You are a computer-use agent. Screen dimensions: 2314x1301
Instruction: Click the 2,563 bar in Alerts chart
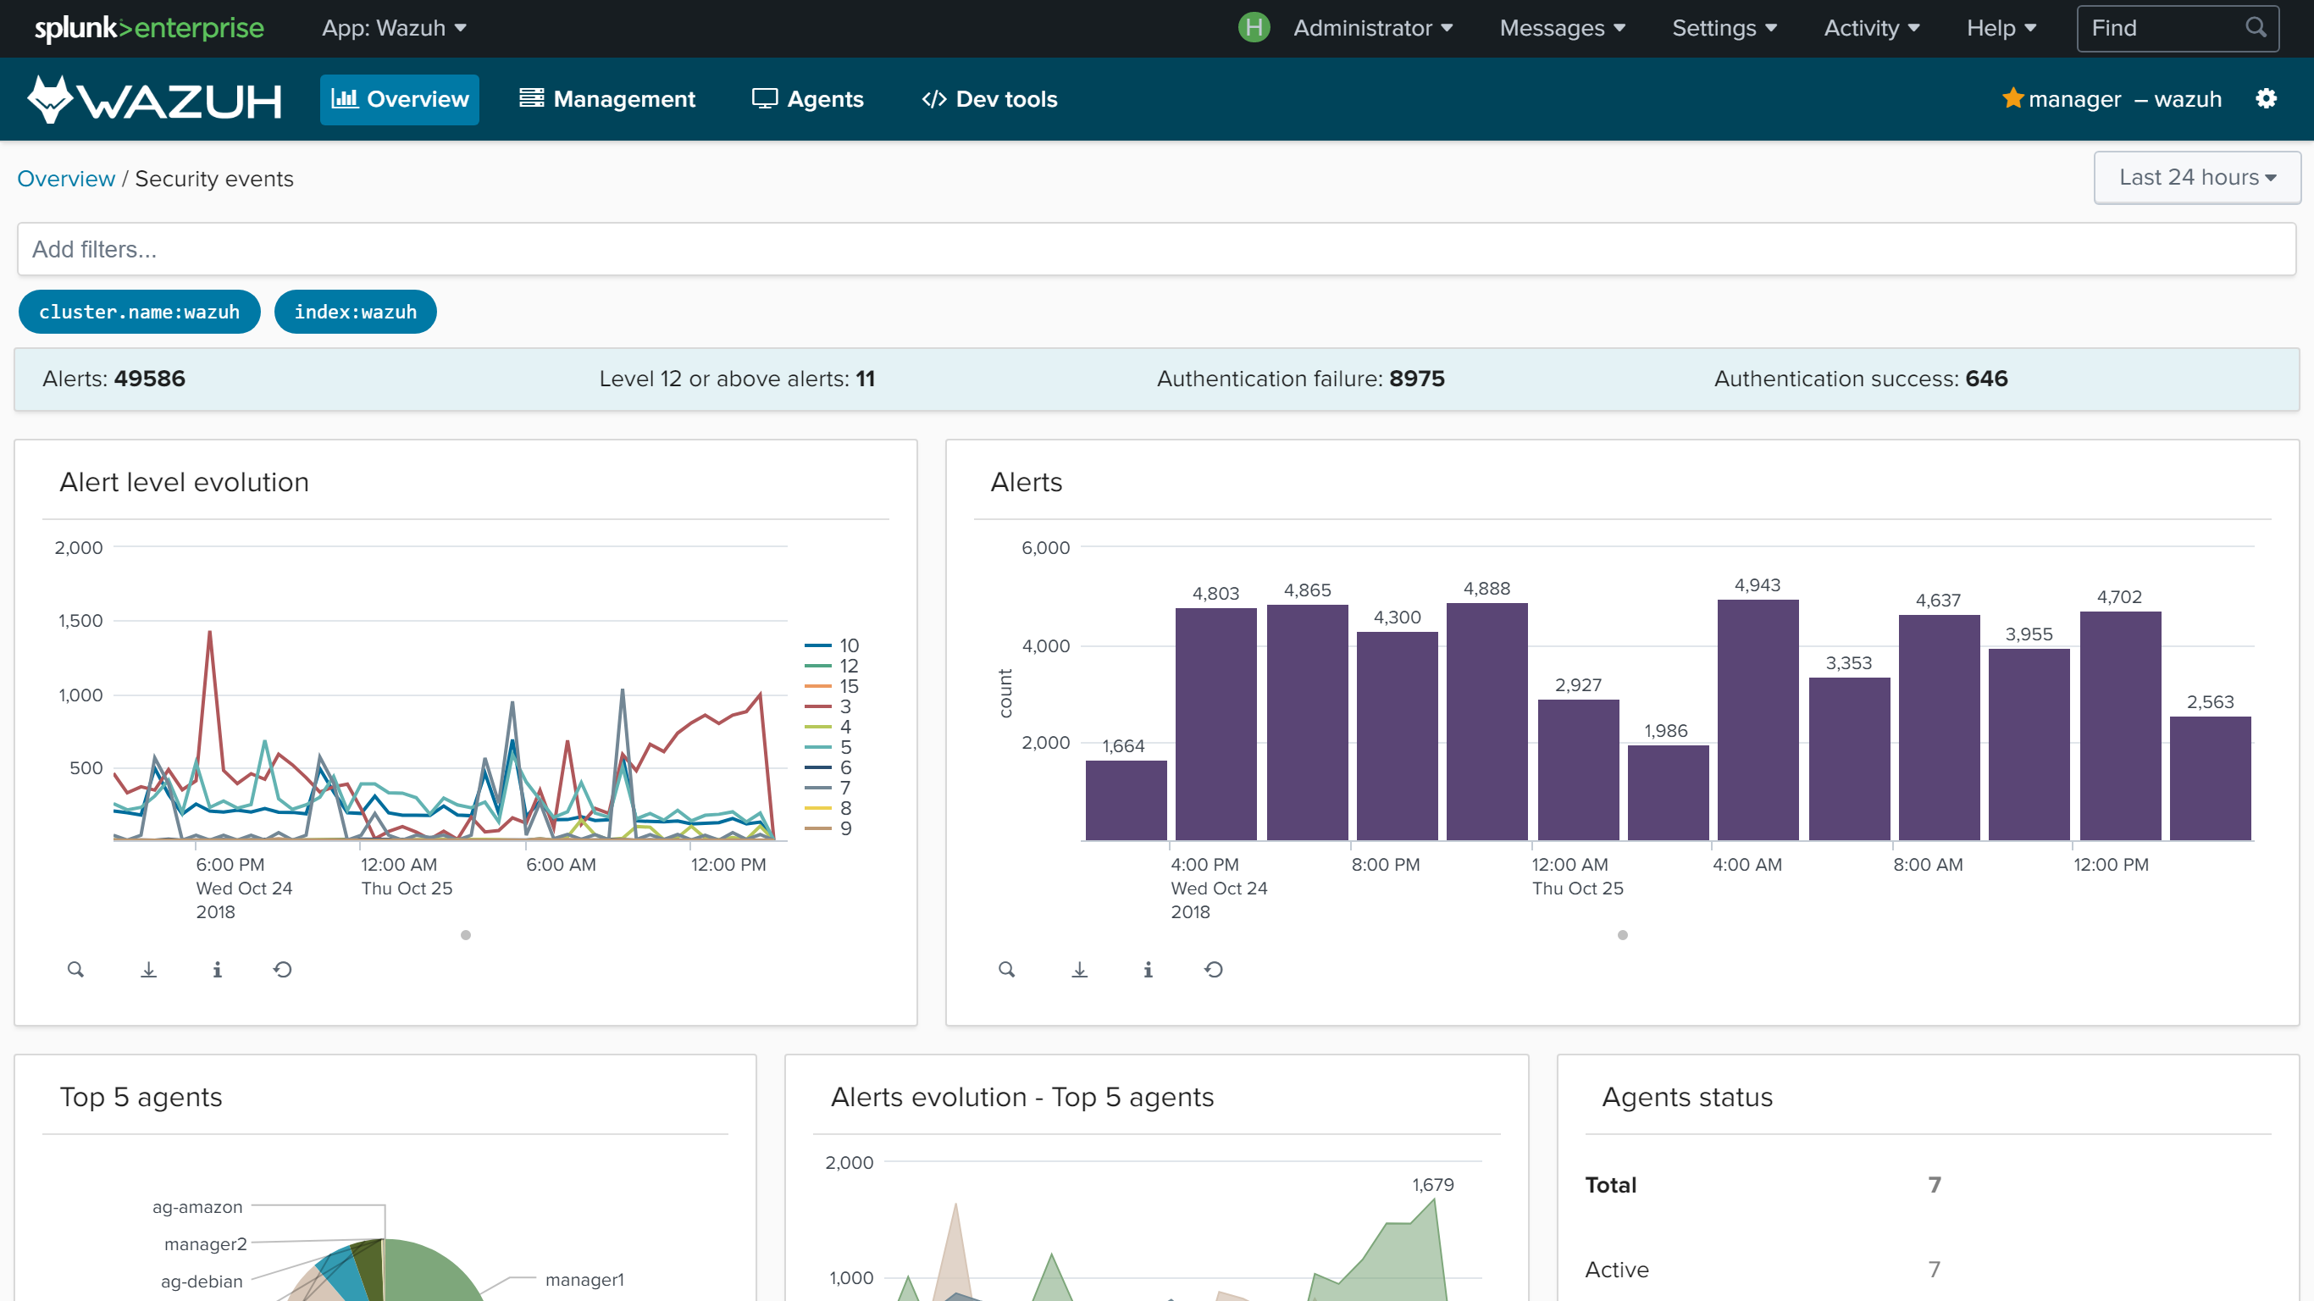(2210, 778)
